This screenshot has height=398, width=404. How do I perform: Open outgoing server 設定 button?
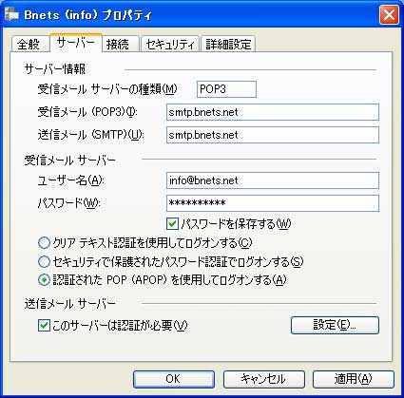click(335, 325)
